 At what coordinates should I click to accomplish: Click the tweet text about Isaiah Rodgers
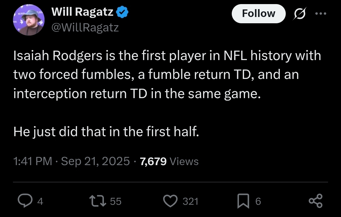(x=167, y=93)
